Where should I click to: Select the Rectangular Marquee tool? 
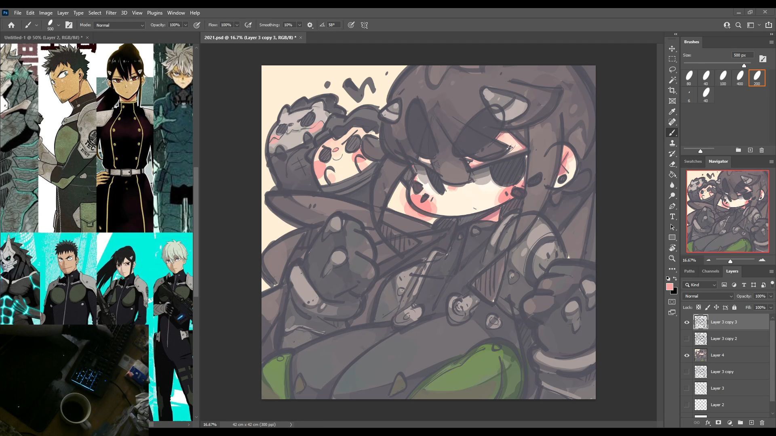pyautogui.click(x=672, y=59)
